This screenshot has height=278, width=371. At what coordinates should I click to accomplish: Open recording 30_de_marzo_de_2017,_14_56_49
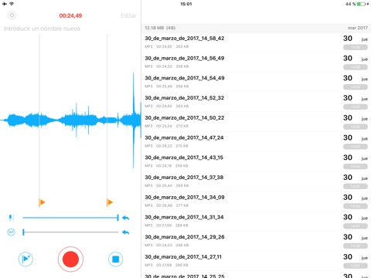(257, 63)
